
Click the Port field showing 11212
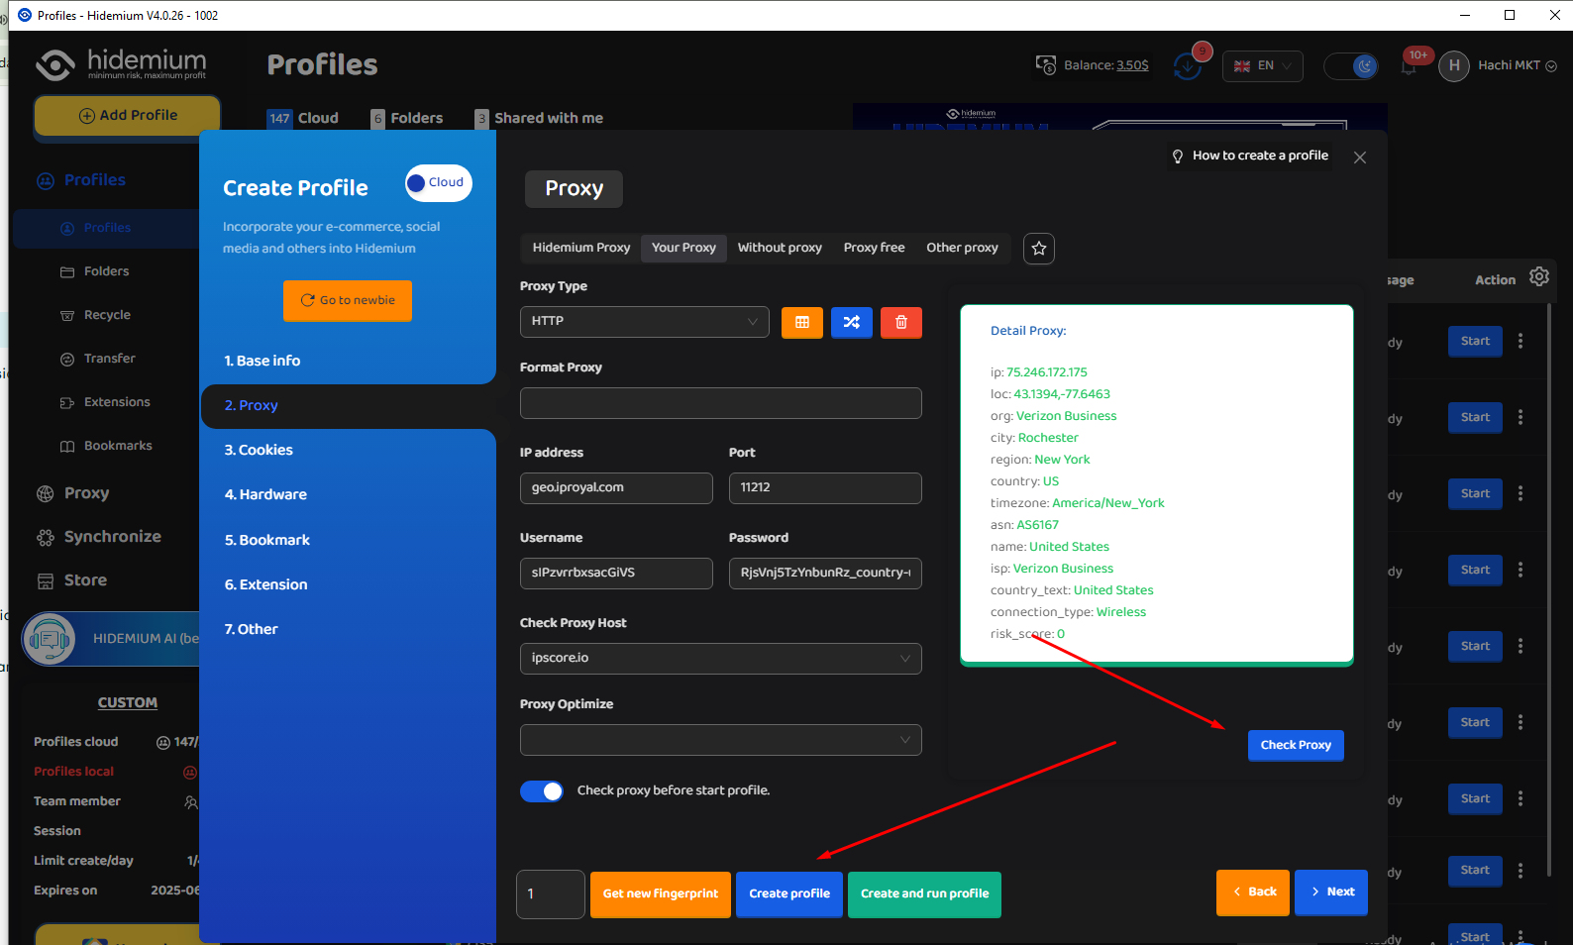[x=825, y=488]
